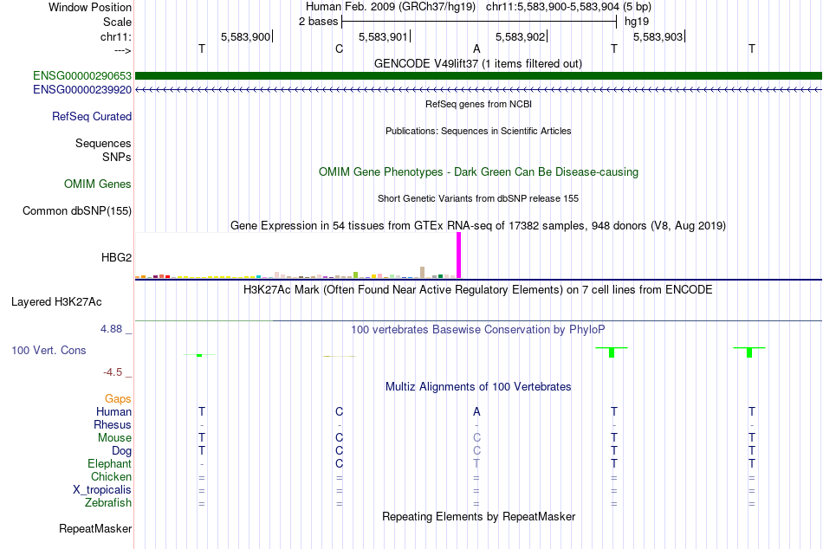Click the ENSG00000239920 intron arrow line
Screen dimensions: 823x549
coord(478,90)
